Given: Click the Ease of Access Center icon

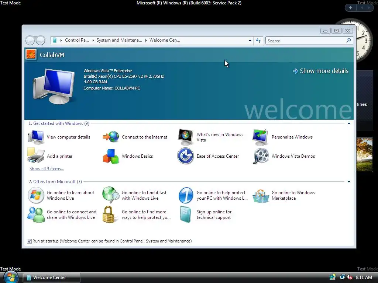Looking at the screenshot, I should point(185,156).
